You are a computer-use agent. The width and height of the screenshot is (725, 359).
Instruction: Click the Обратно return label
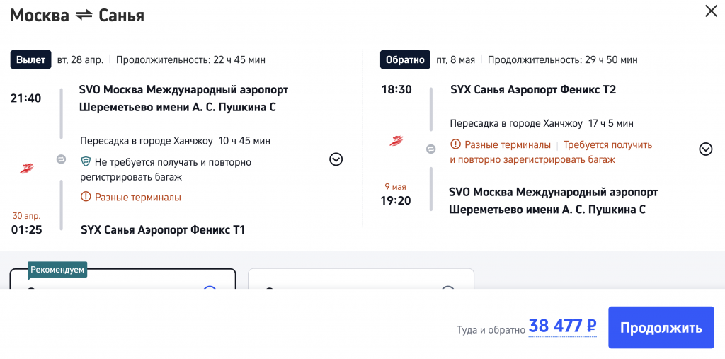pos(405,59)
